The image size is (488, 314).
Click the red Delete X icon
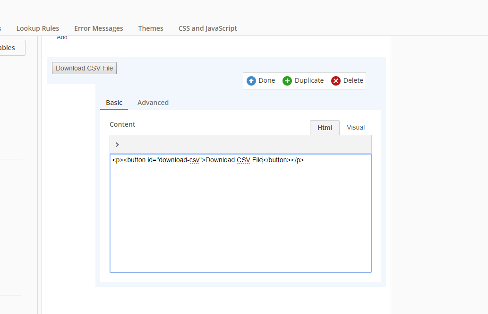point(336,81)
